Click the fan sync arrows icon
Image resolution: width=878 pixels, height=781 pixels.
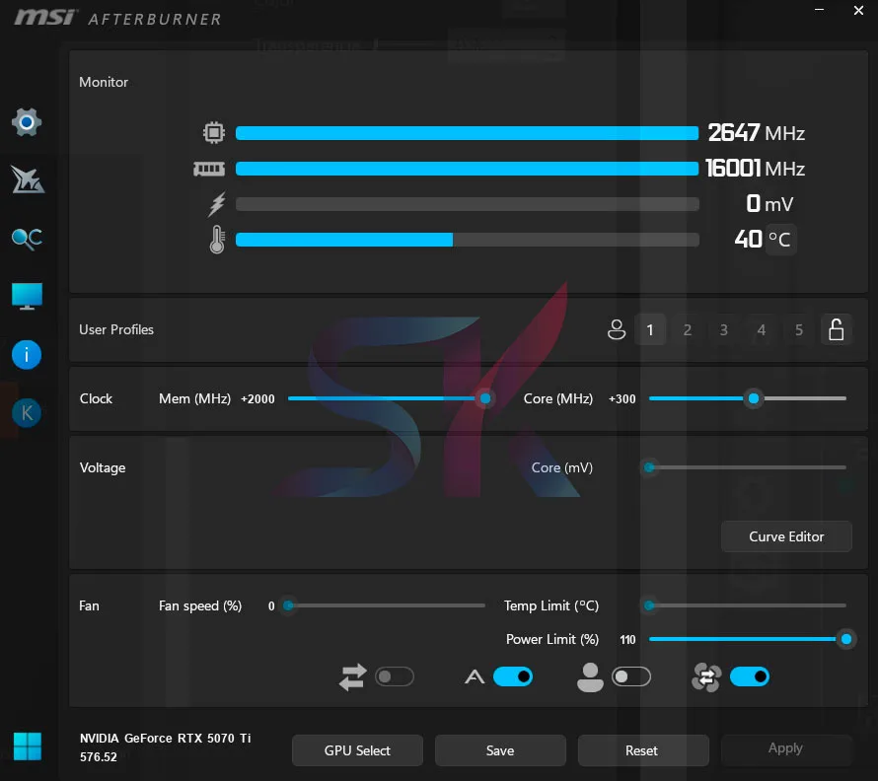[x=353, y=676]
